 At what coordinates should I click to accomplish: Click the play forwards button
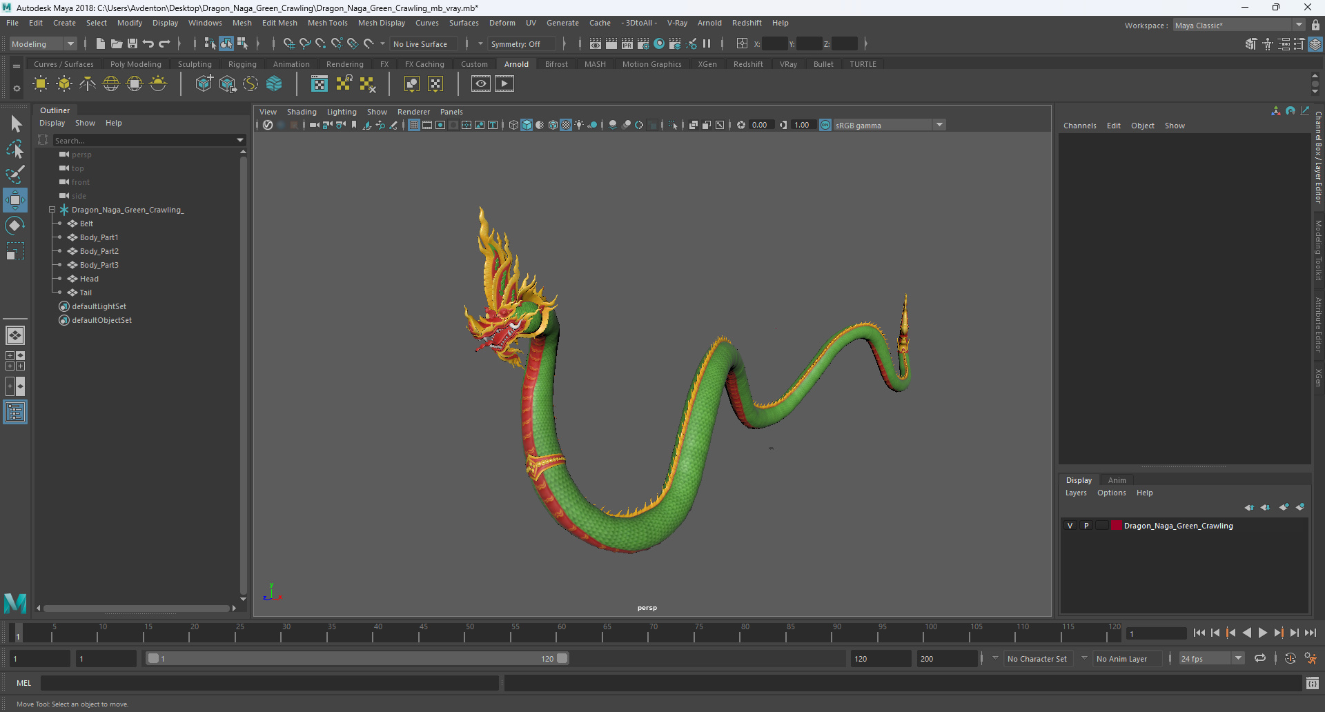coord(1263,633)
